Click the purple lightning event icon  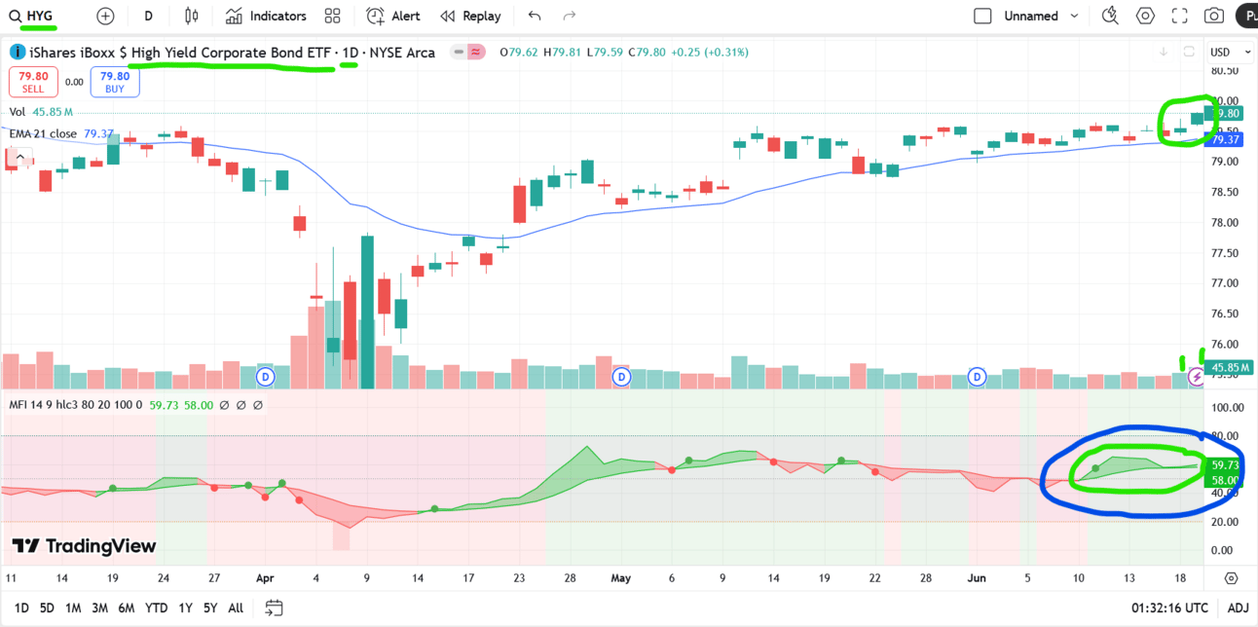pos(1196,376)
